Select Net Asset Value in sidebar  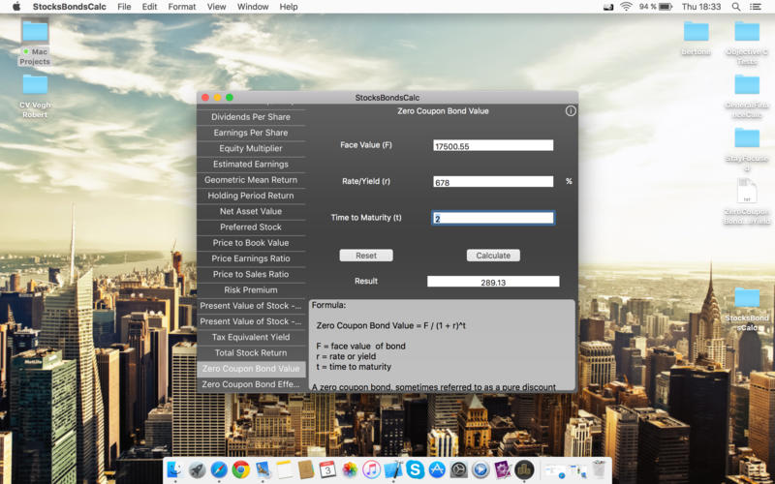click(x=251, y=211)
